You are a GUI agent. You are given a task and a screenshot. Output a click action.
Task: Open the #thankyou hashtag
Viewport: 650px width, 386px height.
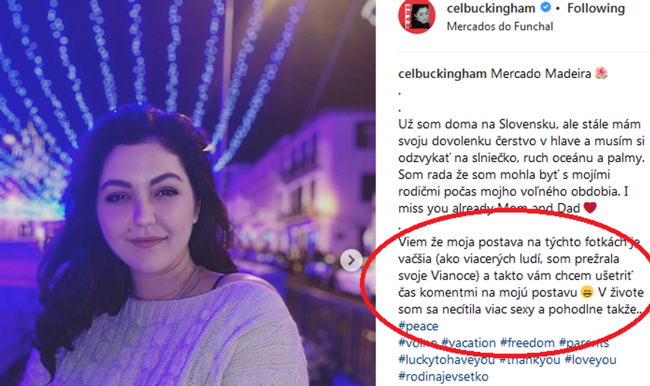529,360
